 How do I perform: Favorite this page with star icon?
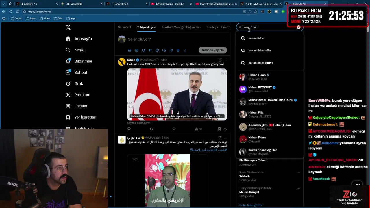coord(255,12)
